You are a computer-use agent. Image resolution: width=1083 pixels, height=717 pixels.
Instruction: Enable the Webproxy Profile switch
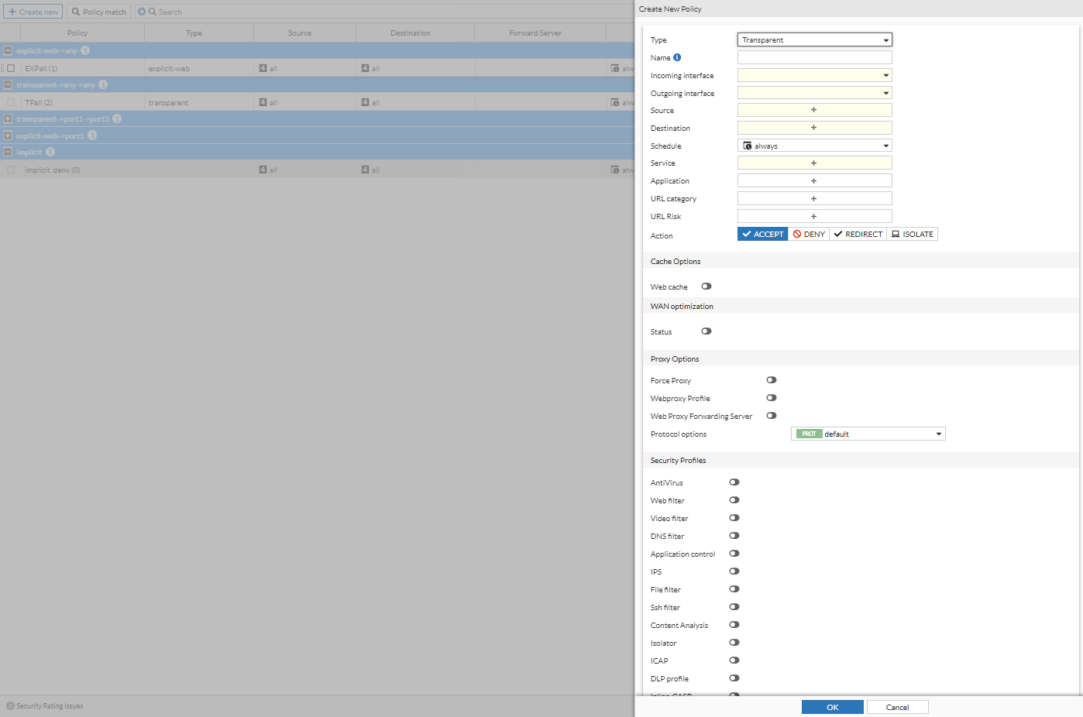(772, 398)
